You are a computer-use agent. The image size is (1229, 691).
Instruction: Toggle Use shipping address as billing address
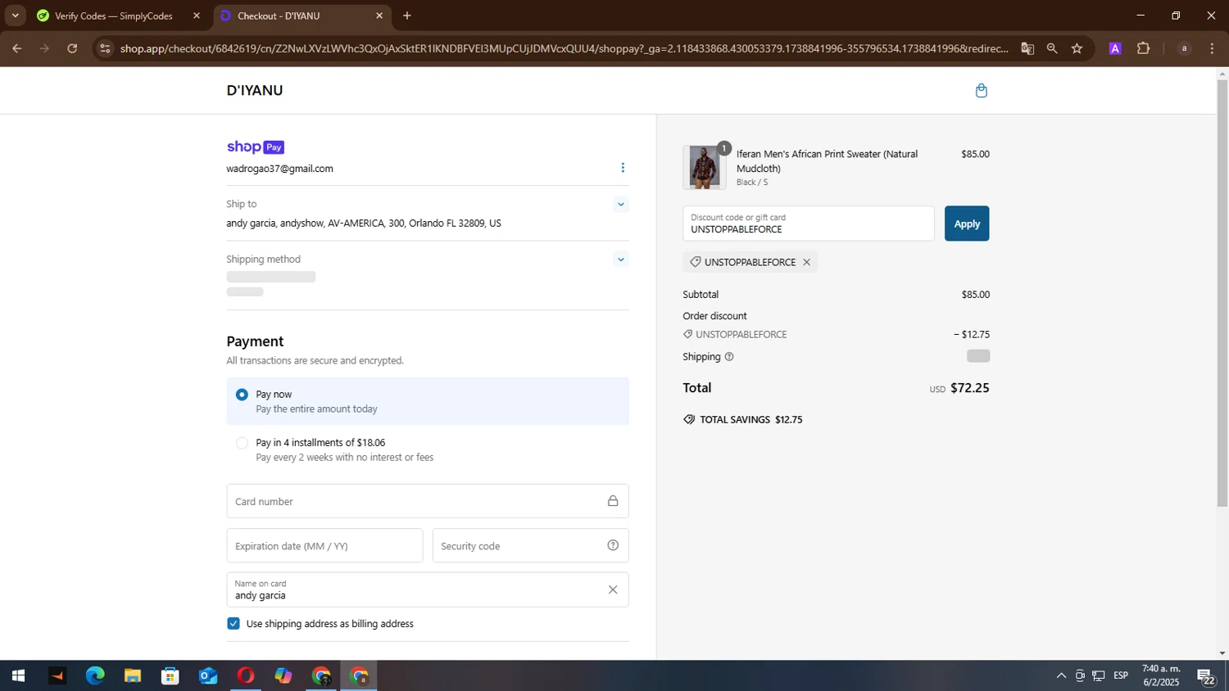coord(234,624)
